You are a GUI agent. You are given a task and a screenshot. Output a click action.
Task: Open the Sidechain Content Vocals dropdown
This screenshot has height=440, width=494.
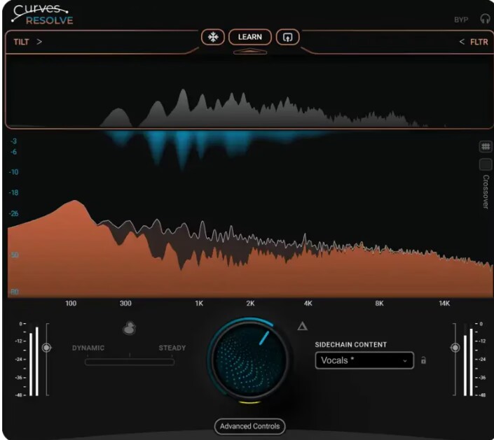click(364, 360)
